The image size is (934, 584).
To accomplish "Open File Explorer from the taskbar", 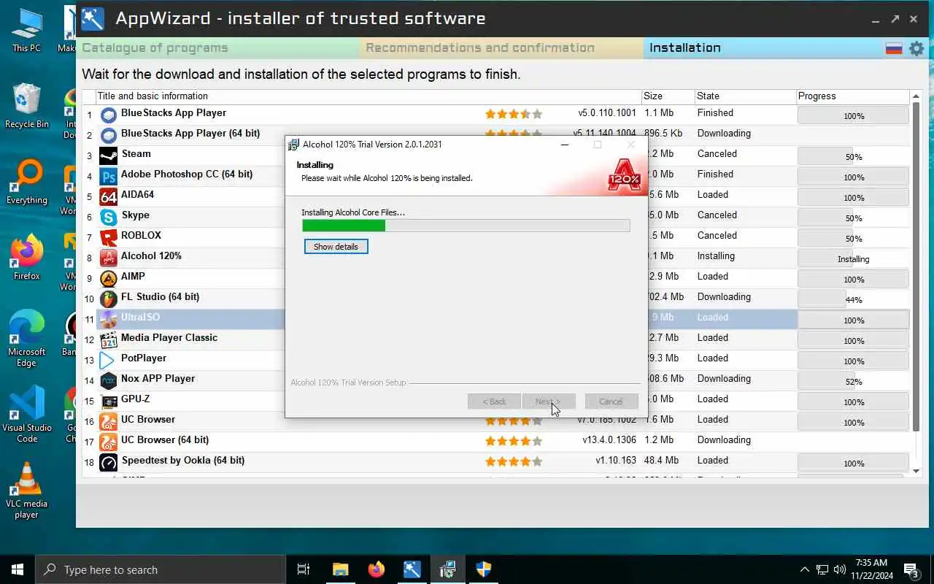I will pos(341,569).
